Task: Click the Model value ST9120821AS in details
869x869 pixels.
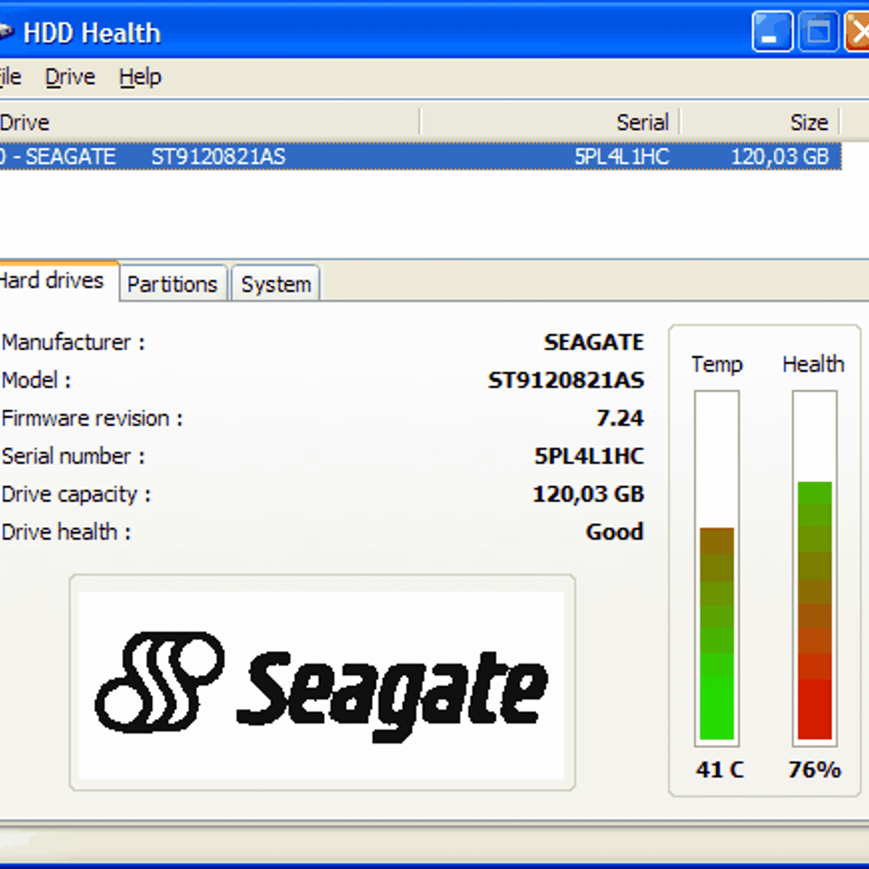Action: point(566,379)
